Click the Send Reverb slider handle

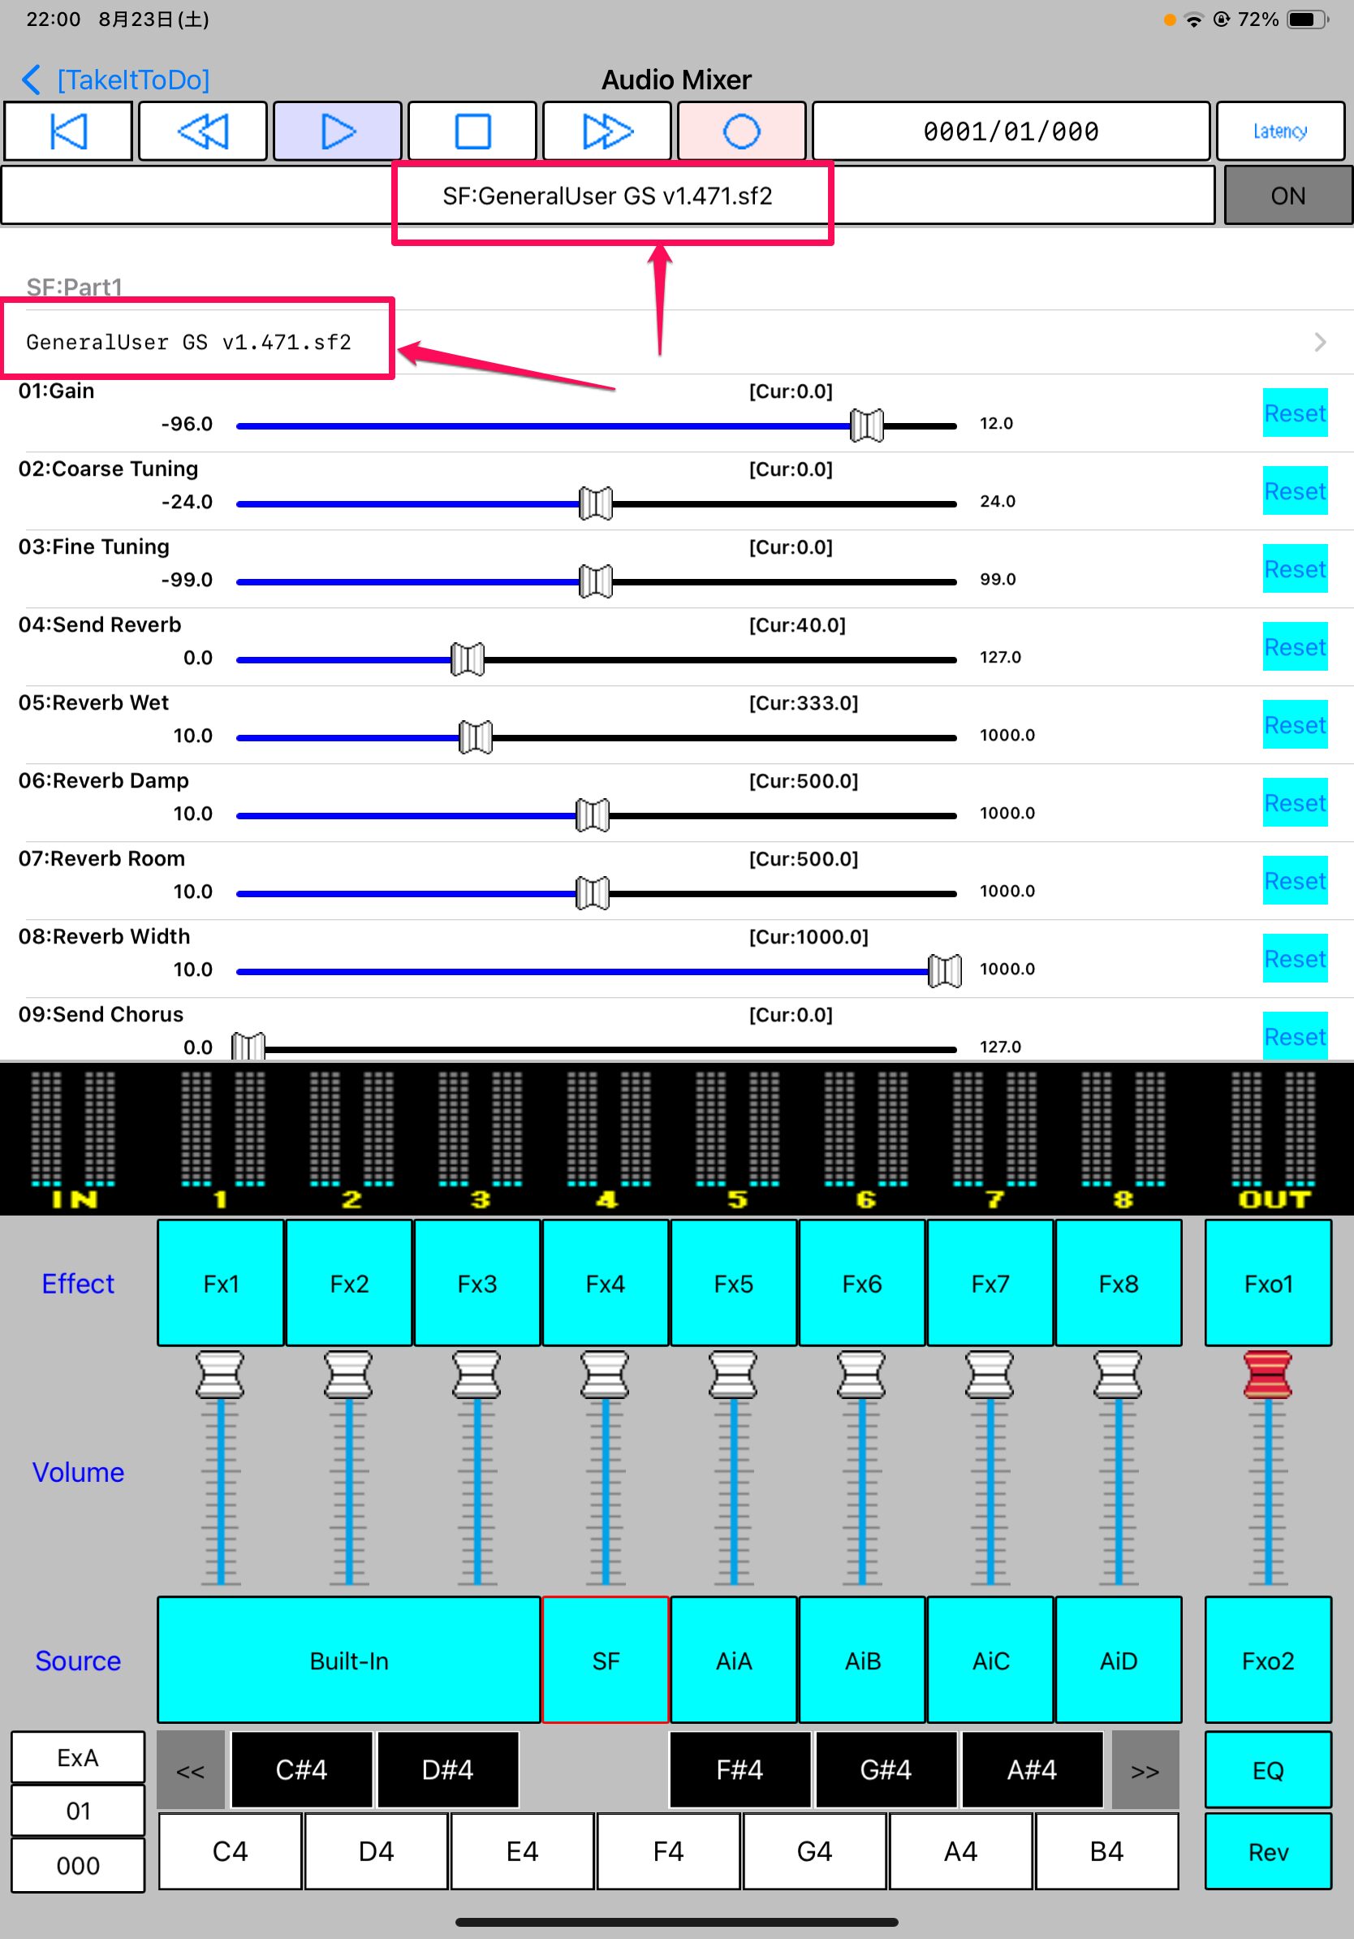(467, 659)
